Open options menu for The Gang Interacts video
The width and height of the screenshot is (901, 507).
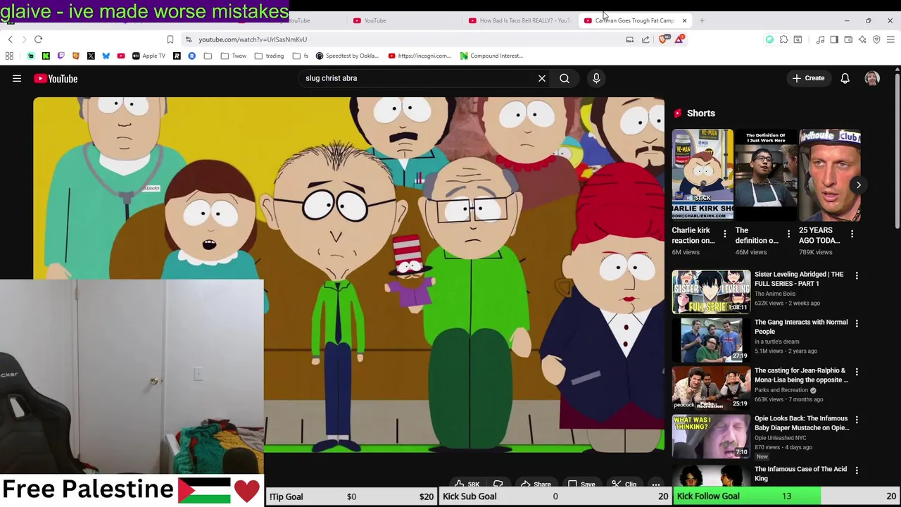pos(857,323)
